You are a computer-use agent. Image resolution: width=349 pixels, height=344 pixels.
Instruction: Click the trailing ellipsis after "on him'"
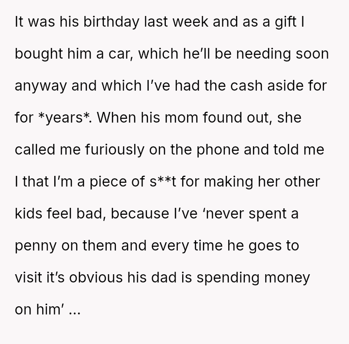(75, 310)
